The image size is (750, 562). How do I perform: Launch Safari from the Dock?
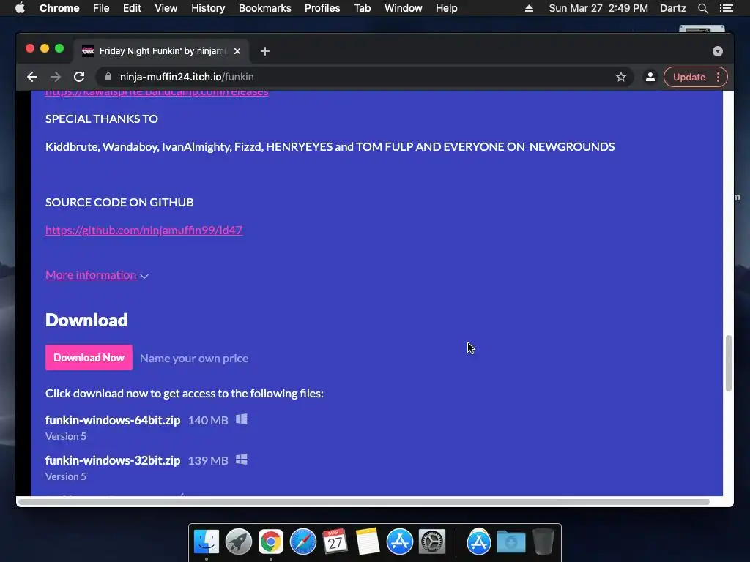pos(302,542)
